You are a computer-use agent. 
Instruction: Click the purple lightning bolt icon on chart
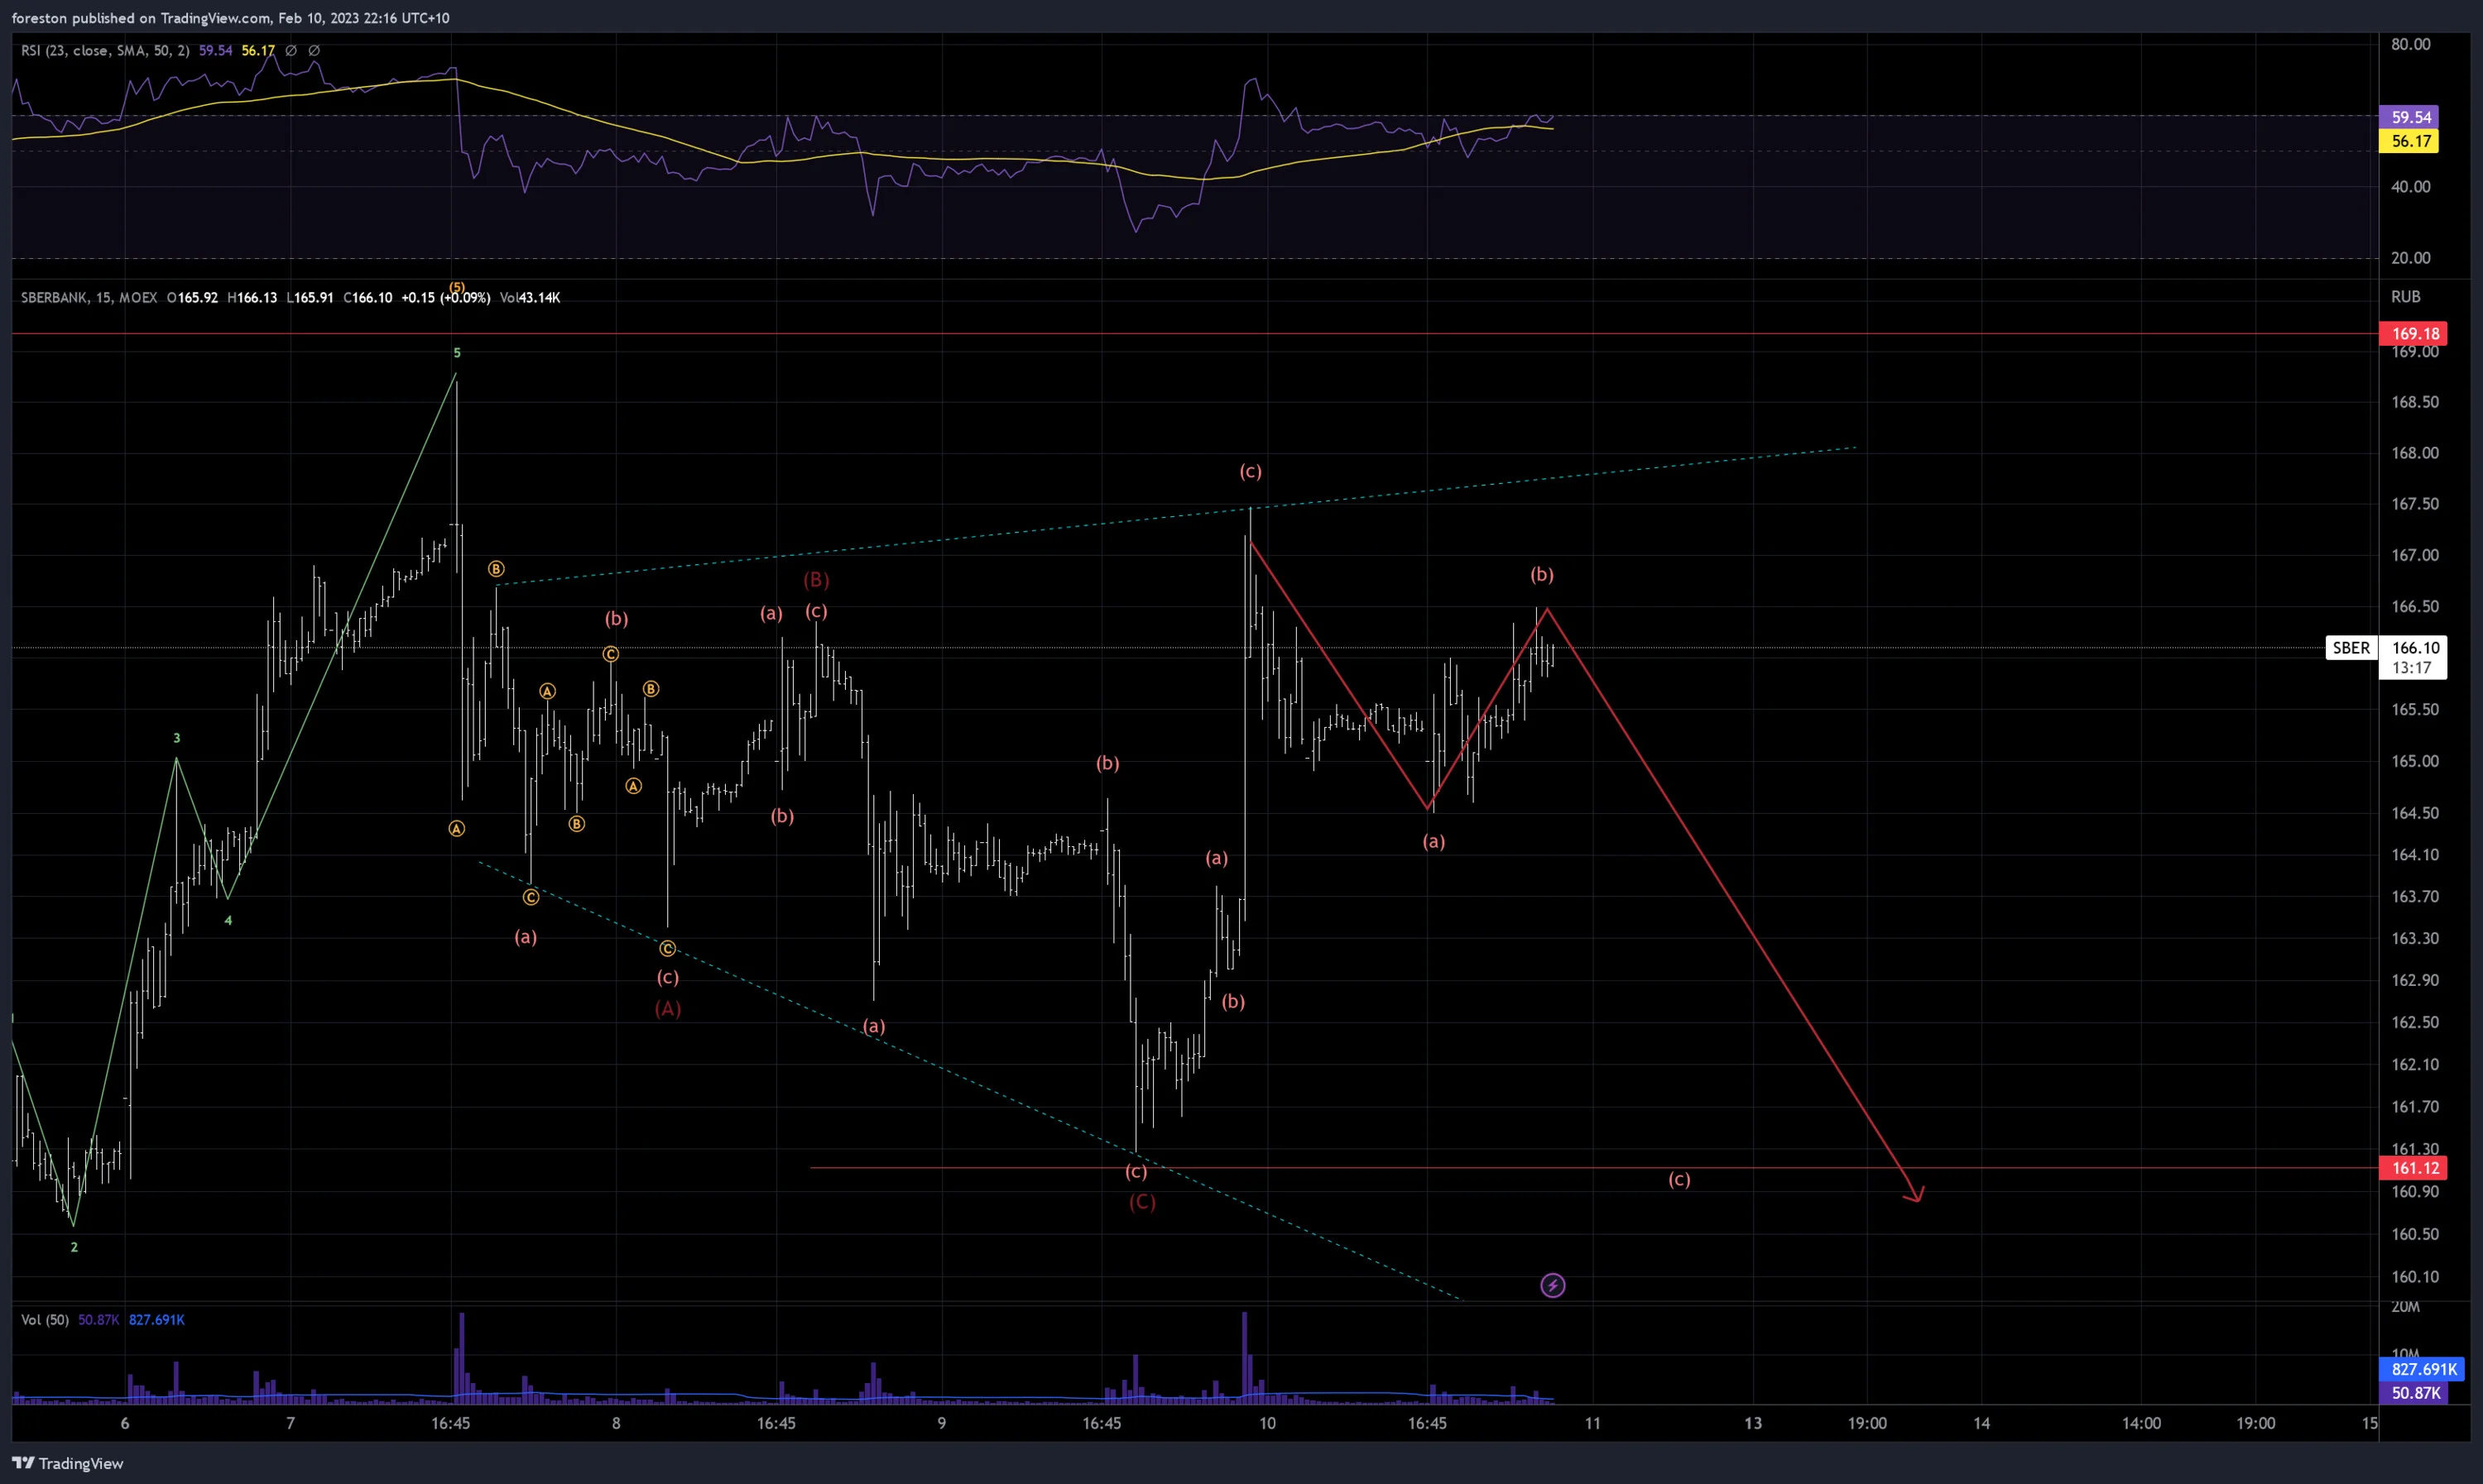(x=1552, y=1285)
